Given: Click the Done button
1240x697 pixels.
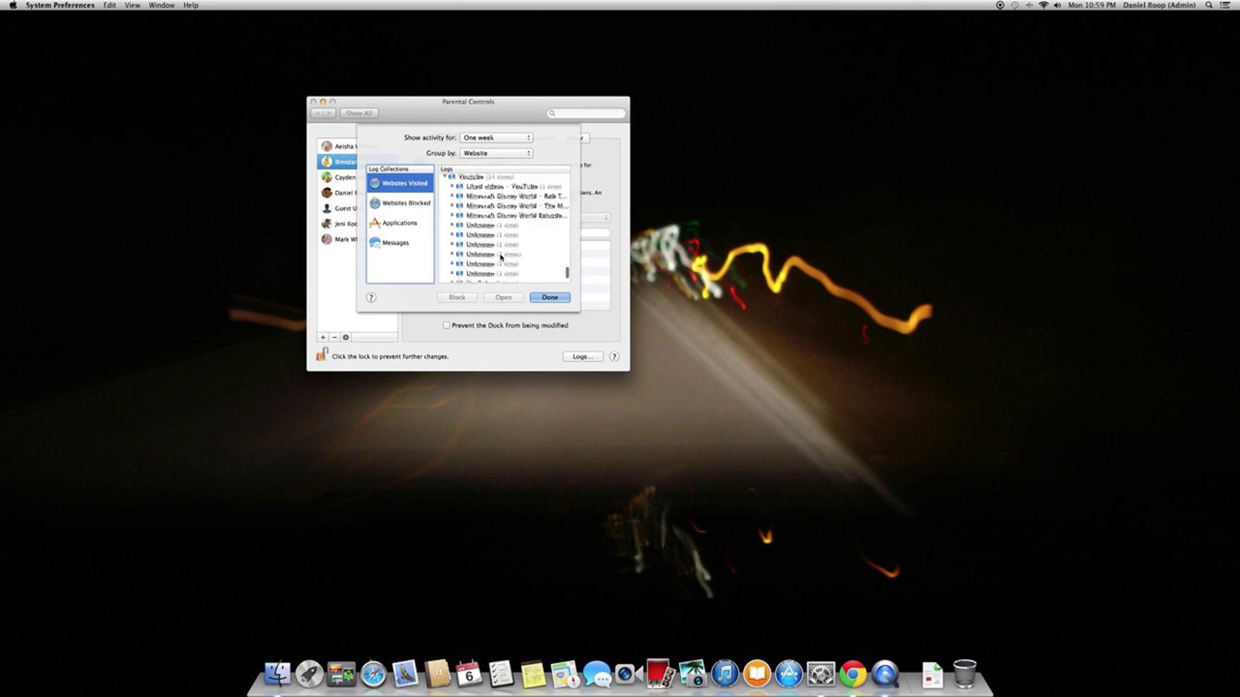Looking at the screenshot, I should point(550,297).
